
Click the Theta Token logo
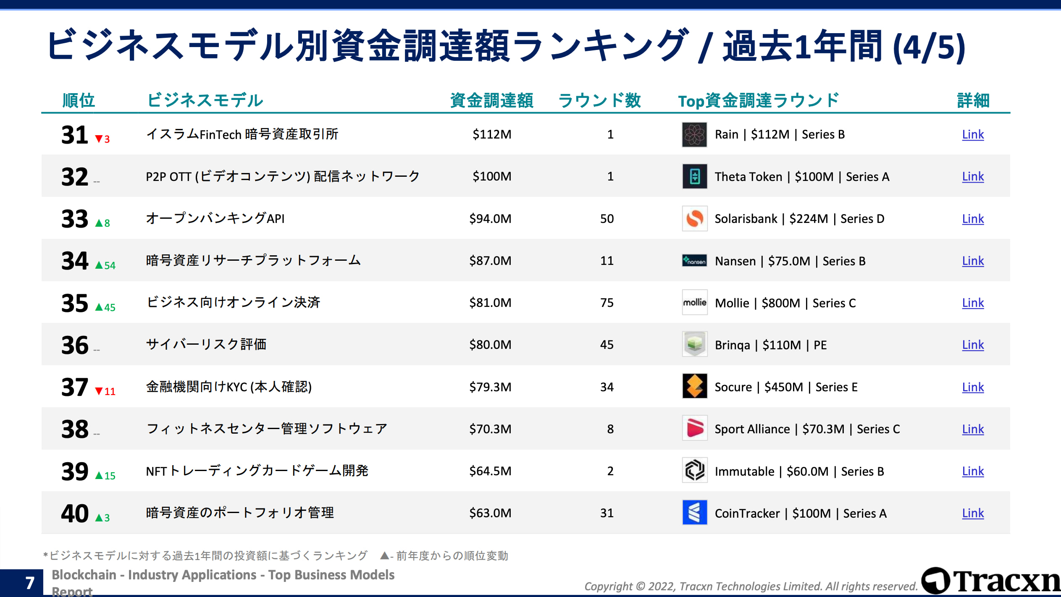click(x=694, y=176)
